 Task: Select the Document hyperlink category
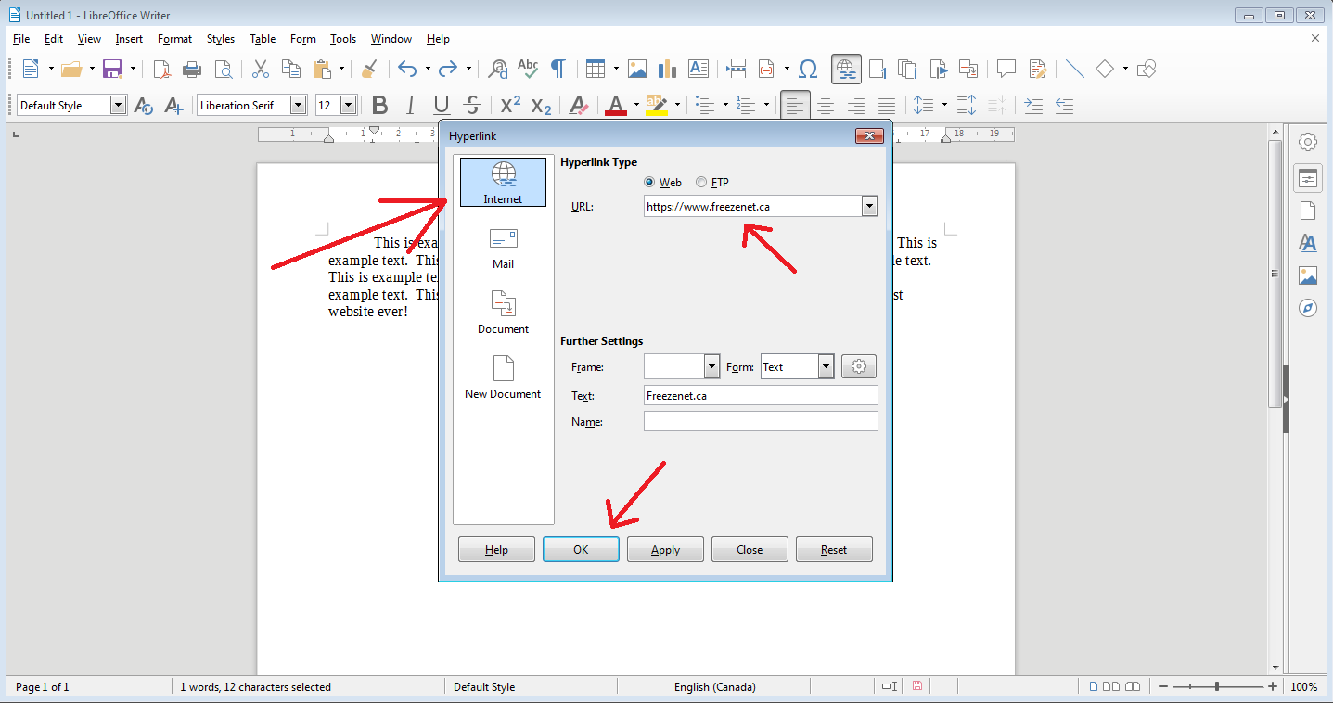503,313
